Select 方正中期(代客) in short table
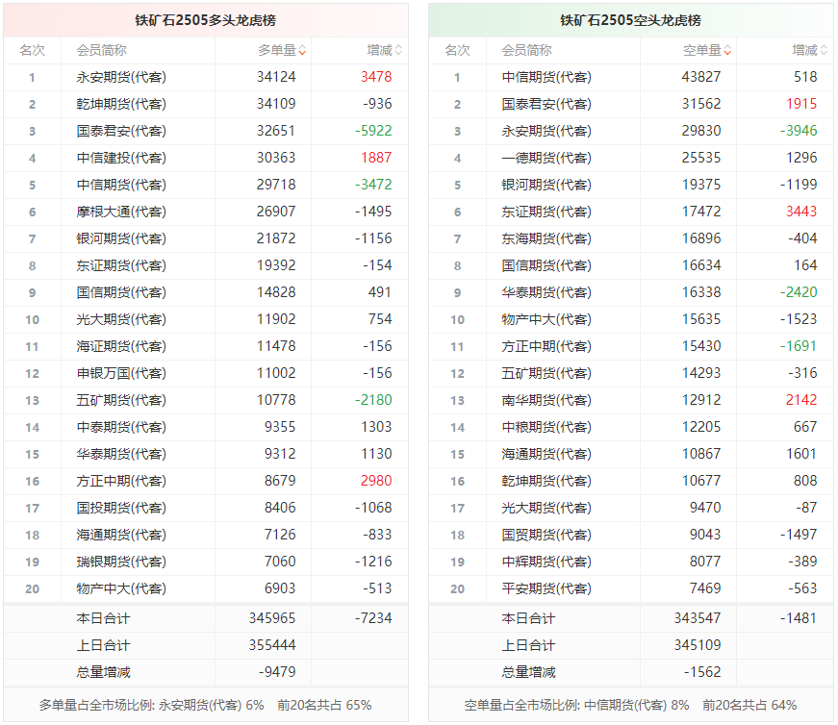 point(546,347)
